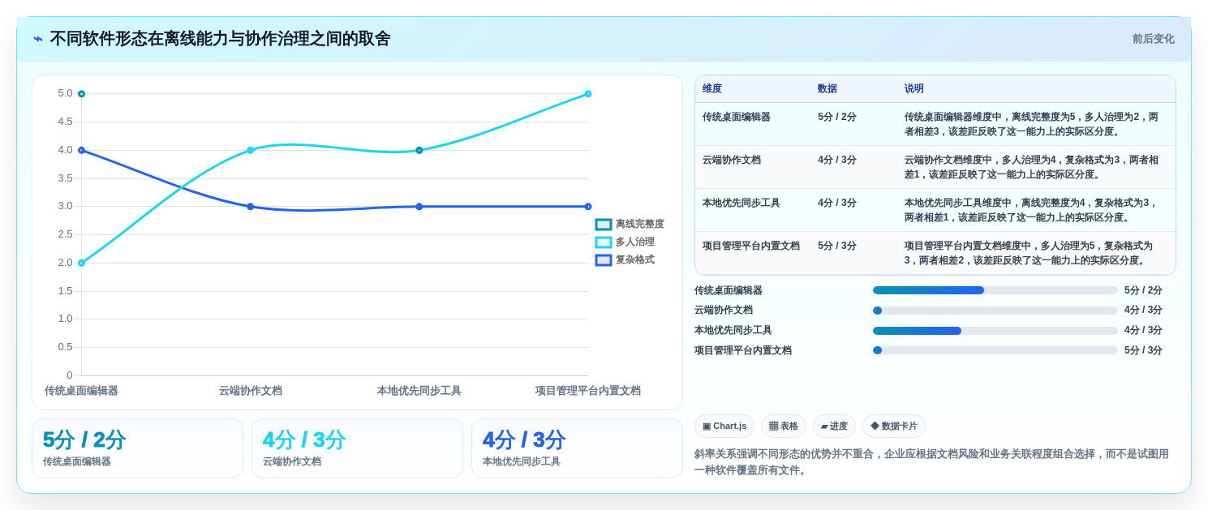This screenshot has height=510, width=1208.
Task: Toggle the 多人治理 legend item
Action: [x=625, y=242]
